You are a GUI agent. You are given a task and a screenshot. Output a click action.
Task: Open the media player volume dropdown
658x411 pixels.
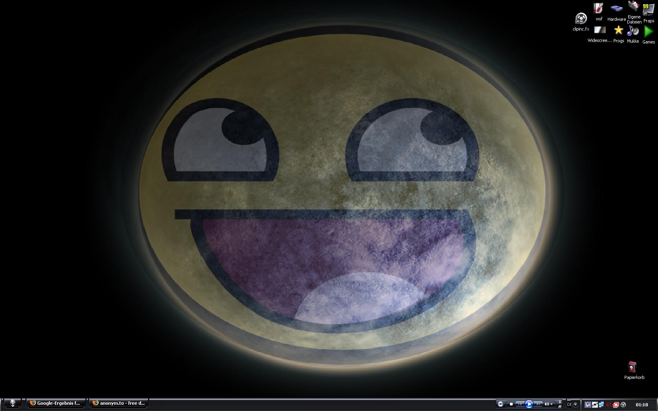coord(551,404)
